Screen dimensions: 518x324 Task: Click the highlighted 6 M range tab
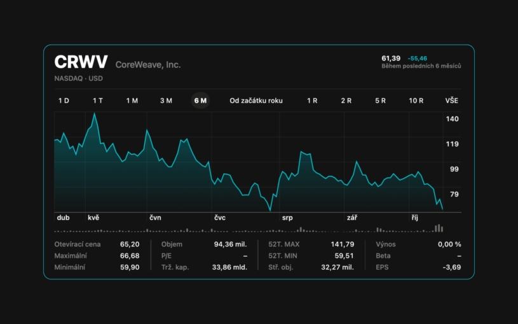pyautogui.click(x=201, y=101)
